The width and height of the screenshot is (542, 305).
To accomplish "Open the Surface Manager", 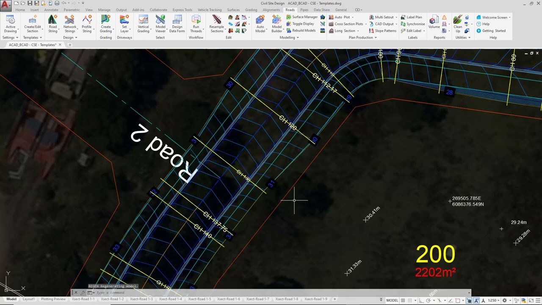I will (302, 17).
